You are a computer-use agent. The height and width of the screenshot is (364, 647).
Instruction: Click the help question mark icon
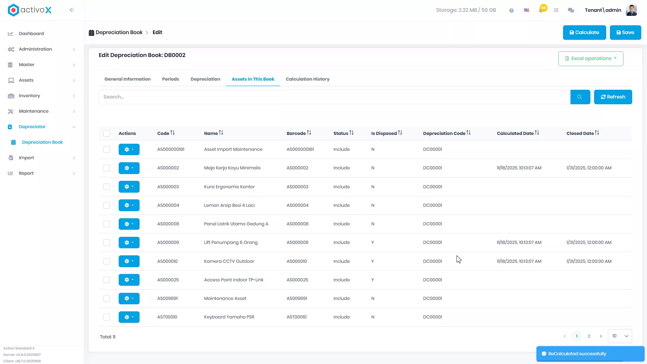511,10
